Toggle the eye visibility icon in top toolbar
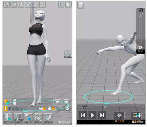 pos(6,4)
